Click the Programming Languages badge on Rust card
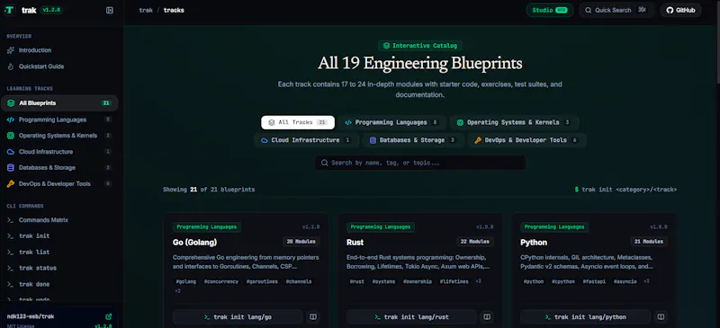The width and height of the screenshot is (720, 328). tap(381, 227)
